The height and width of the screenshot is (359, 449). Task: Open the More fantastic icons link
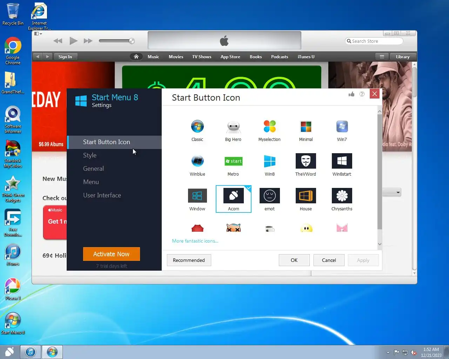point(195,241)
